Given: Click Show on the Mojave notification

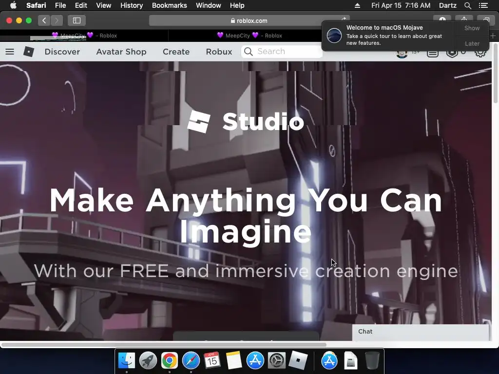Looking at the screenshot, I should 472,28.
